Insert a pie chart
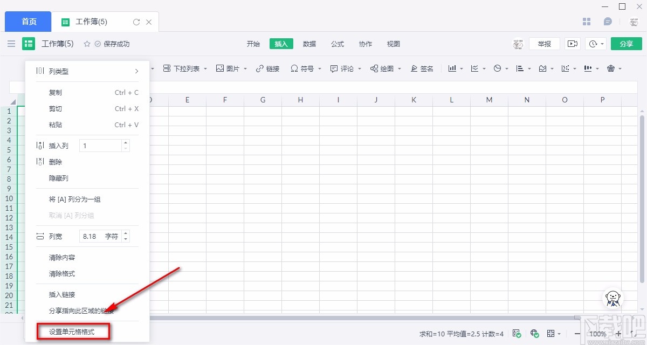The height and width of the screenshot is (345, 647). (x=498, y=68)
